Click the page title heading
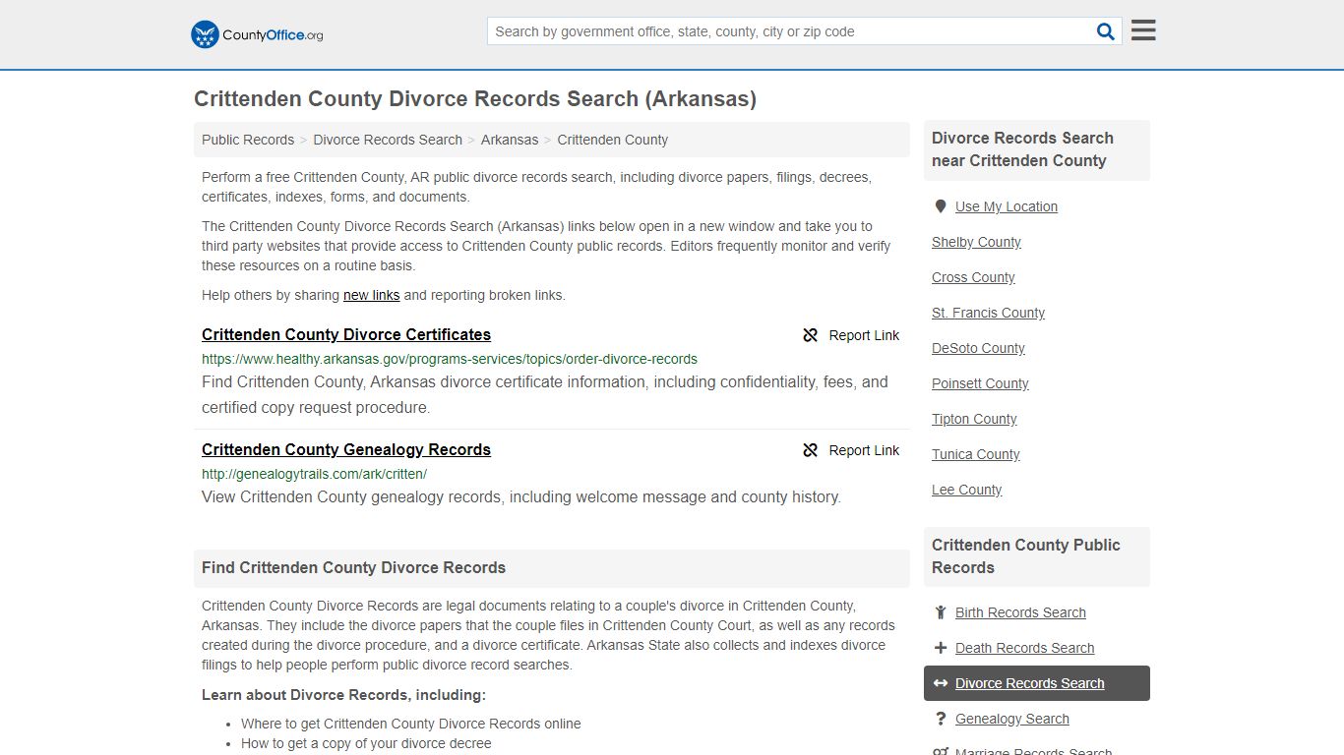The width and height of the screenshot is (1344, 755). [475, 99]
